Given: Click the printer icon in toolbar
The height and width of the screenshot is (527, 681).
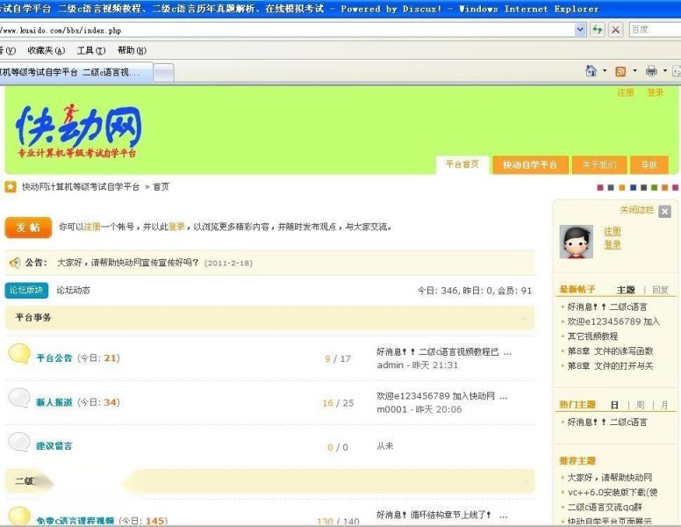Looking at the screenshot, I should tap(651, 71).
